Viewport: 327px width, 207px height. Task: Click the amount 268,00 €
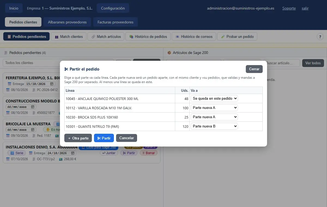[x=70, y=159]
